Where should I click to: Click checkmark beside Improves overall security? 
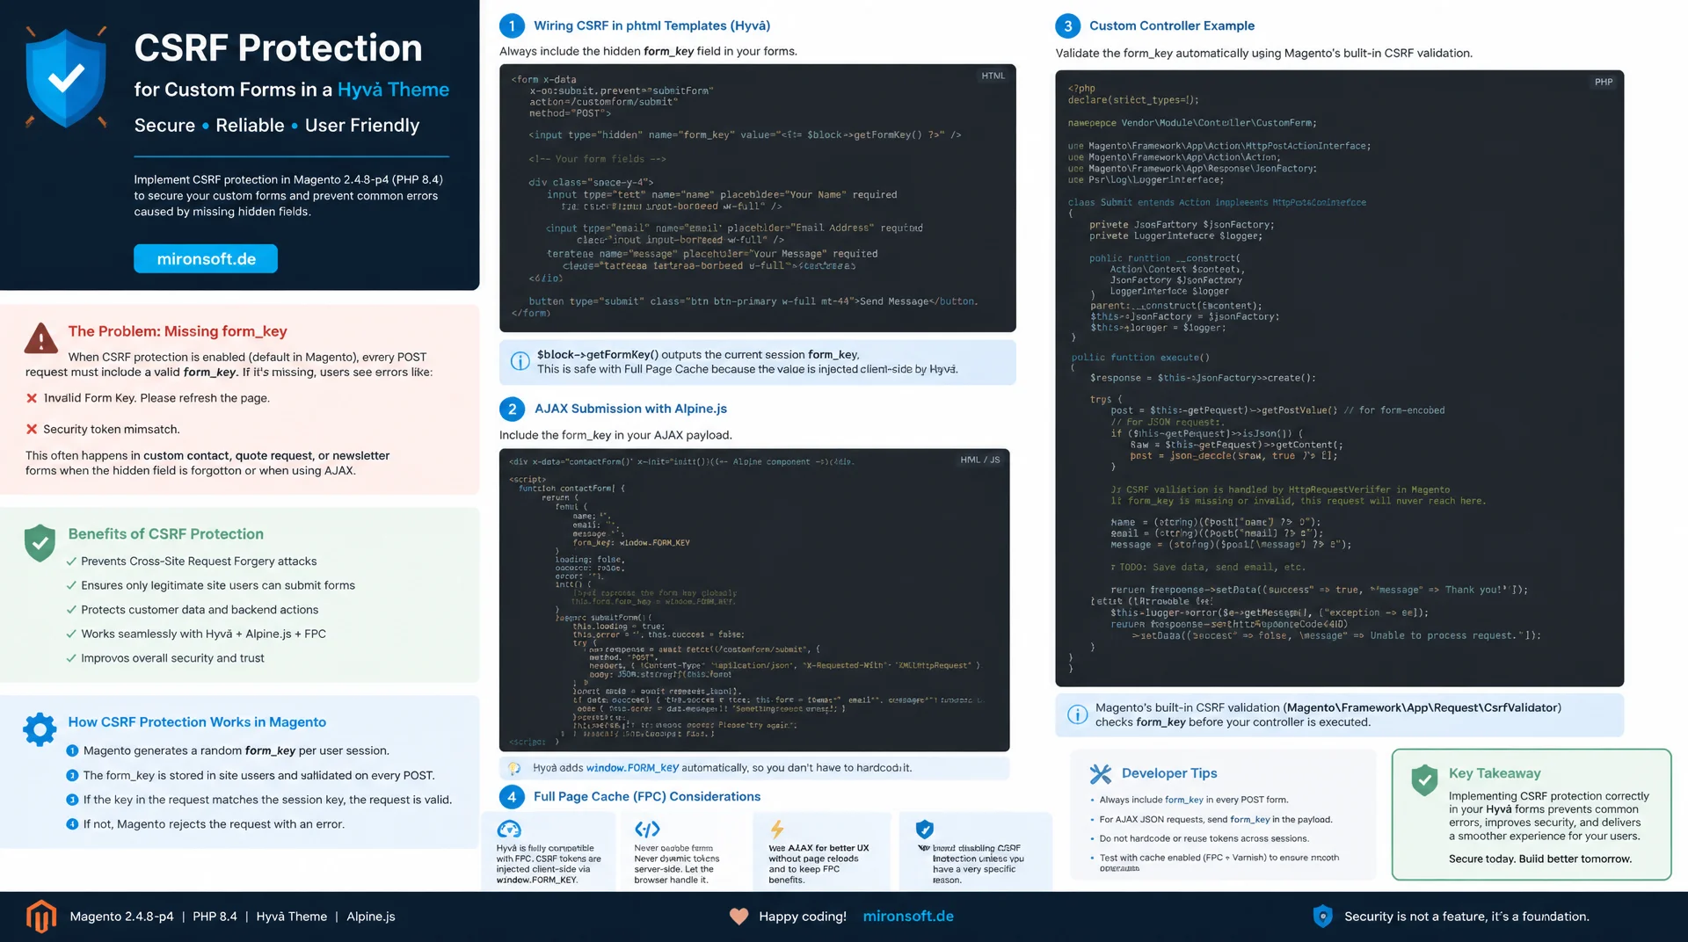(x=71, y=658)
